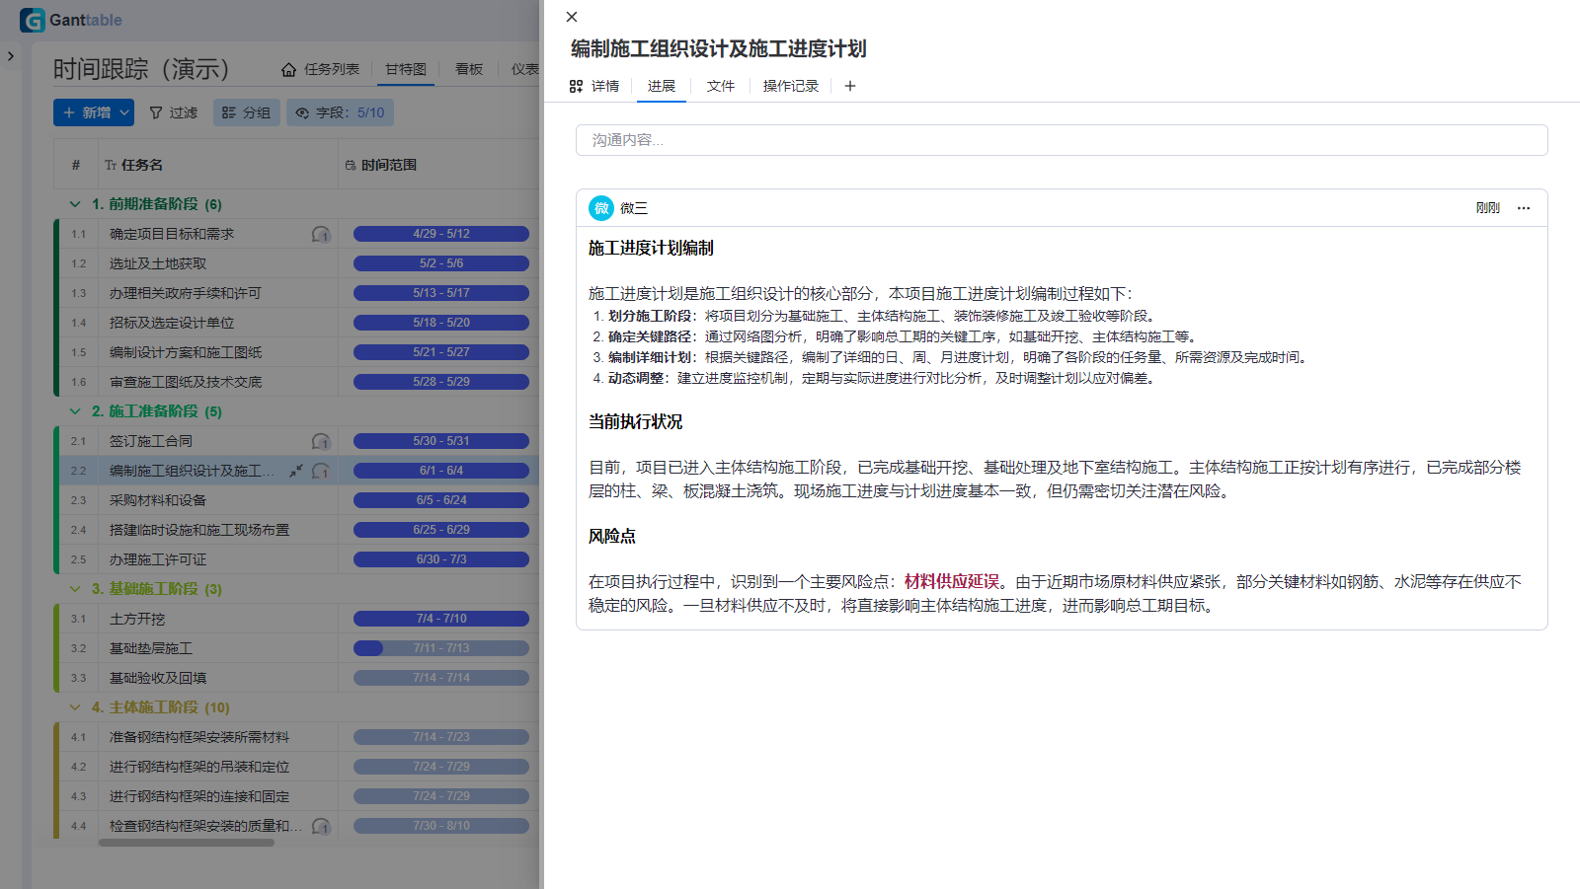Viewport: 1580px width, 889px height.
Task: Open the 过滤 filter
Action: click(x=174, y=112)
